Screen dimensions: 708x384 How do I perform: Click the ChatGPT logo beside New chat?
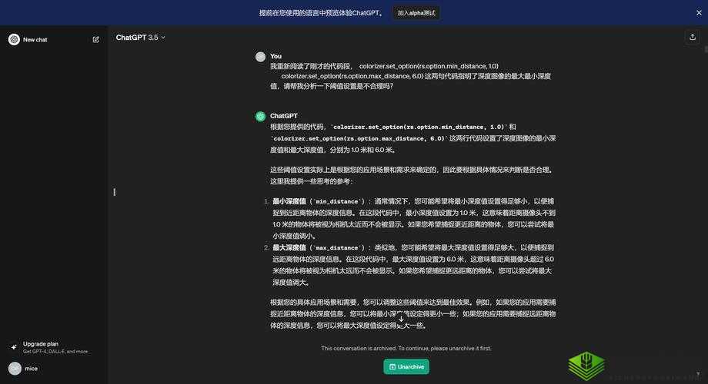tap(14, 40)
